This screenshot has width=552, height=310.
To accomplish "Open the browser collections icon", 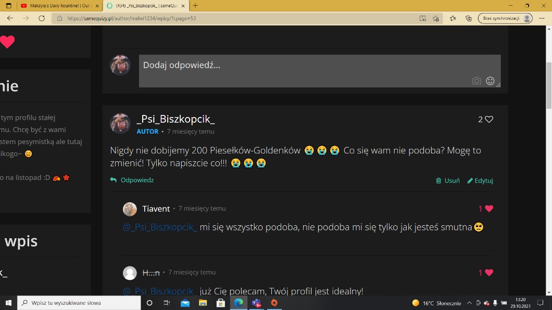I will 469,18.
